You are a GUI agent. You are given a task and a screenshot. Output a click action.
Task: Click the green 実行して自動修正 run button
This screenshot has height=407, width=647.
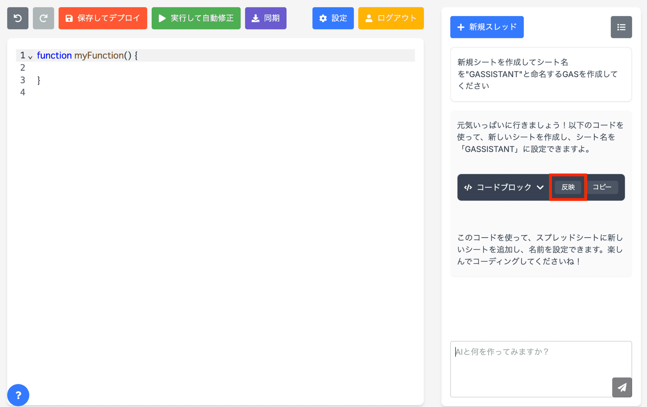196,18
